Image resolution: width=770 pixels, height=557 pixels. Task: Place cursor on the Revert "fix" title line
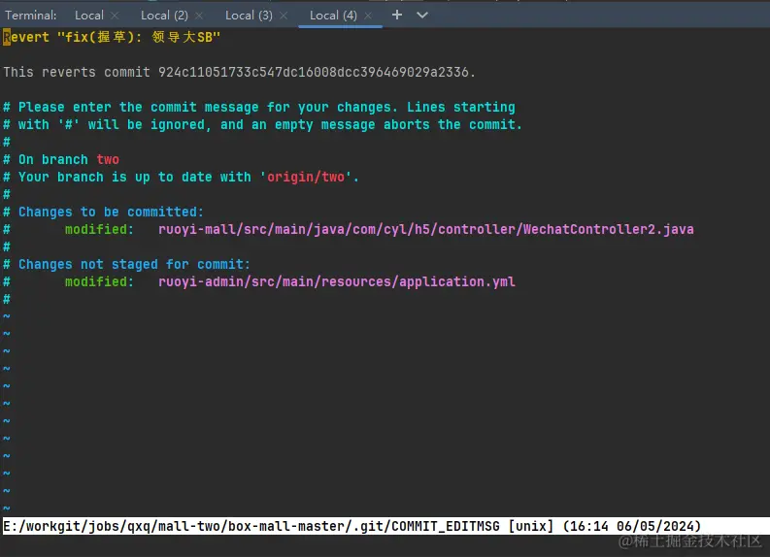coord(112,37)
